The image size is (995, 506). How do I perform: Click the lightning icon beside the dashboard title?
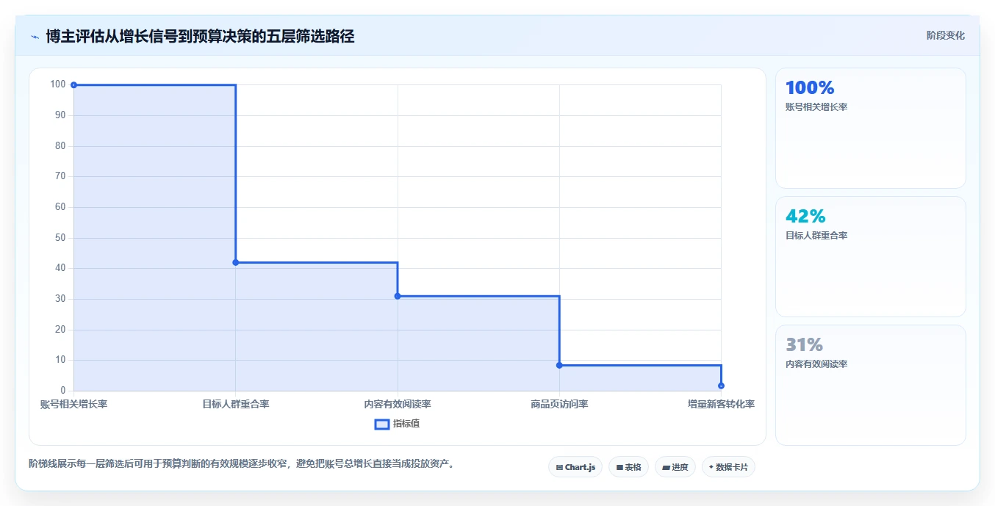35,37
